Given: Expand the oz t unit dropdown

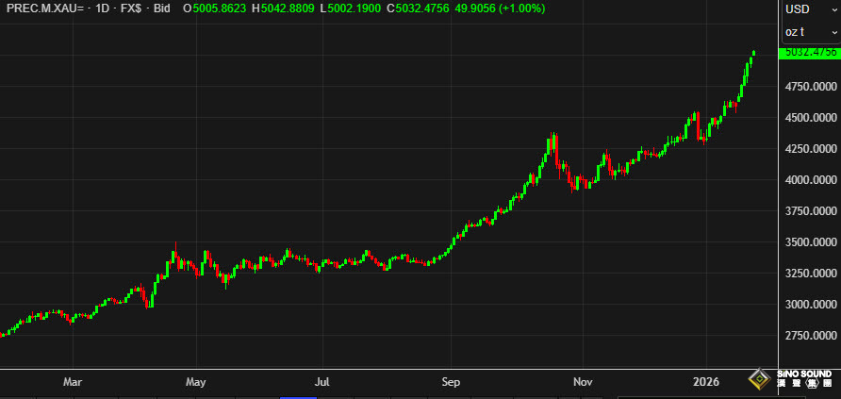Looking at the screenshot, I should click(x=810, y=32).
